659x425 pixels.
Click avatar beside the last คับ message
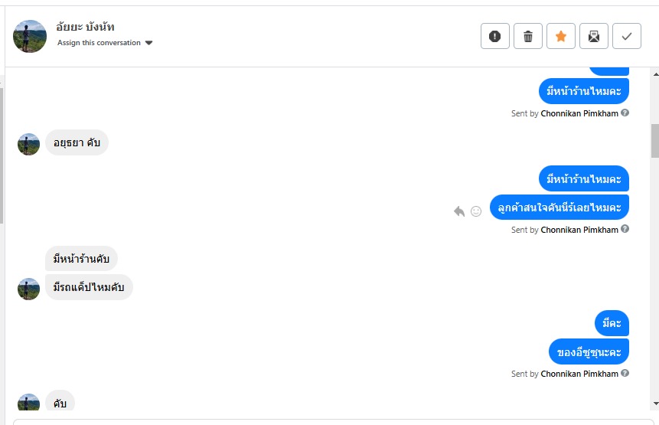[28, 404]
